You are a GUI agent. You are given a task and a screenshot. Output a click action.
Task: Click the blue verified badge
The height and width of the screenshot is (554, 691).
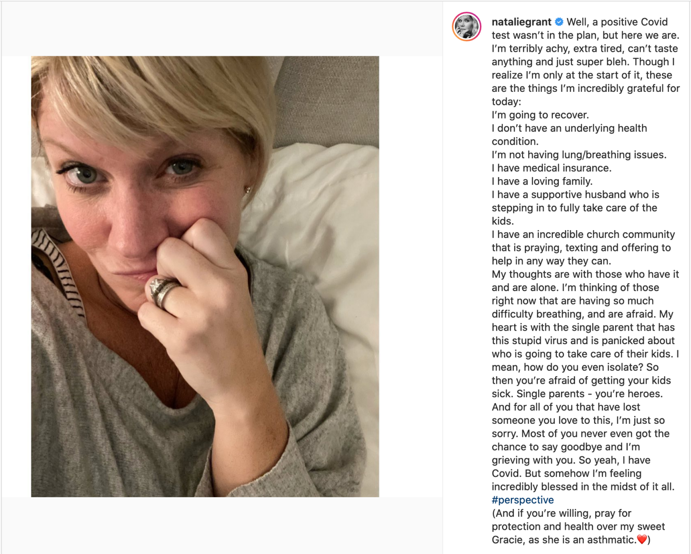tap(559, 22)
